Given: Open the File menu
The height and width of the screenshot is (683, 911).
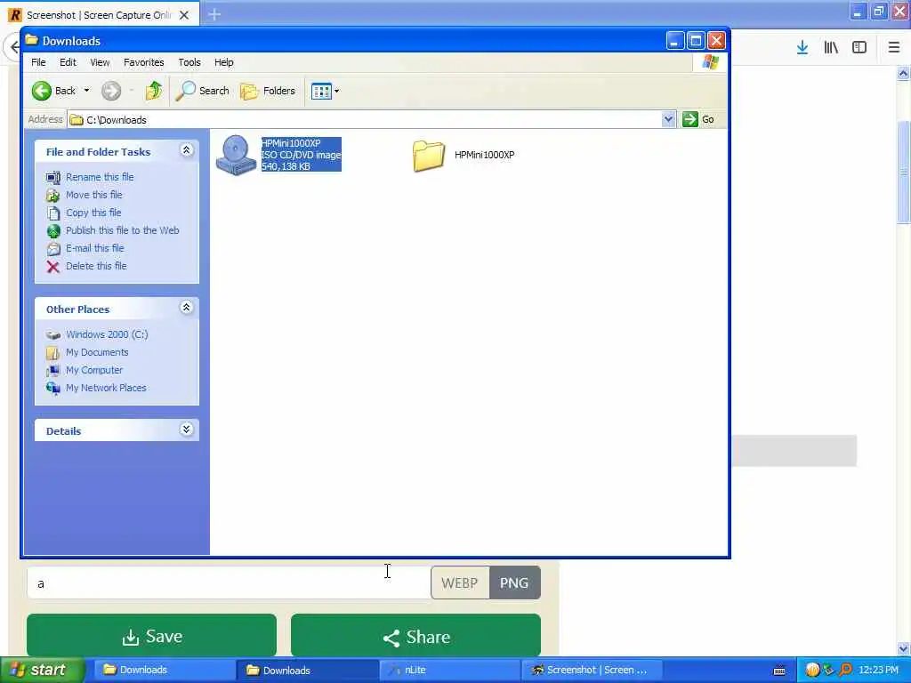Looking at the screenshot, I should click(38, 62).
